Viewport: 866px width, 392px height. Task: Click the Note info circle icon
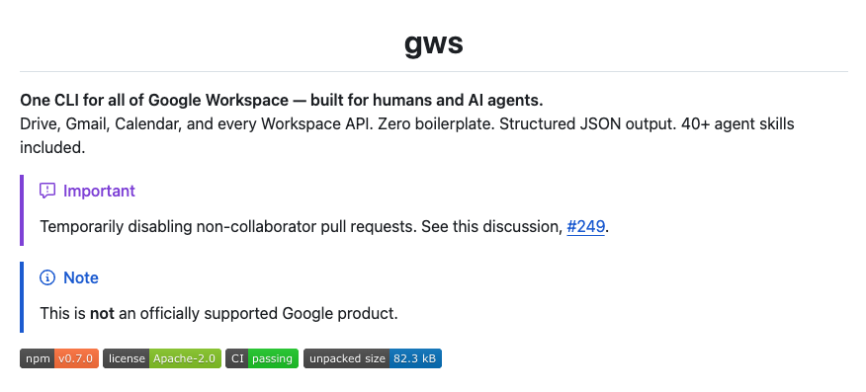(47, 277)
